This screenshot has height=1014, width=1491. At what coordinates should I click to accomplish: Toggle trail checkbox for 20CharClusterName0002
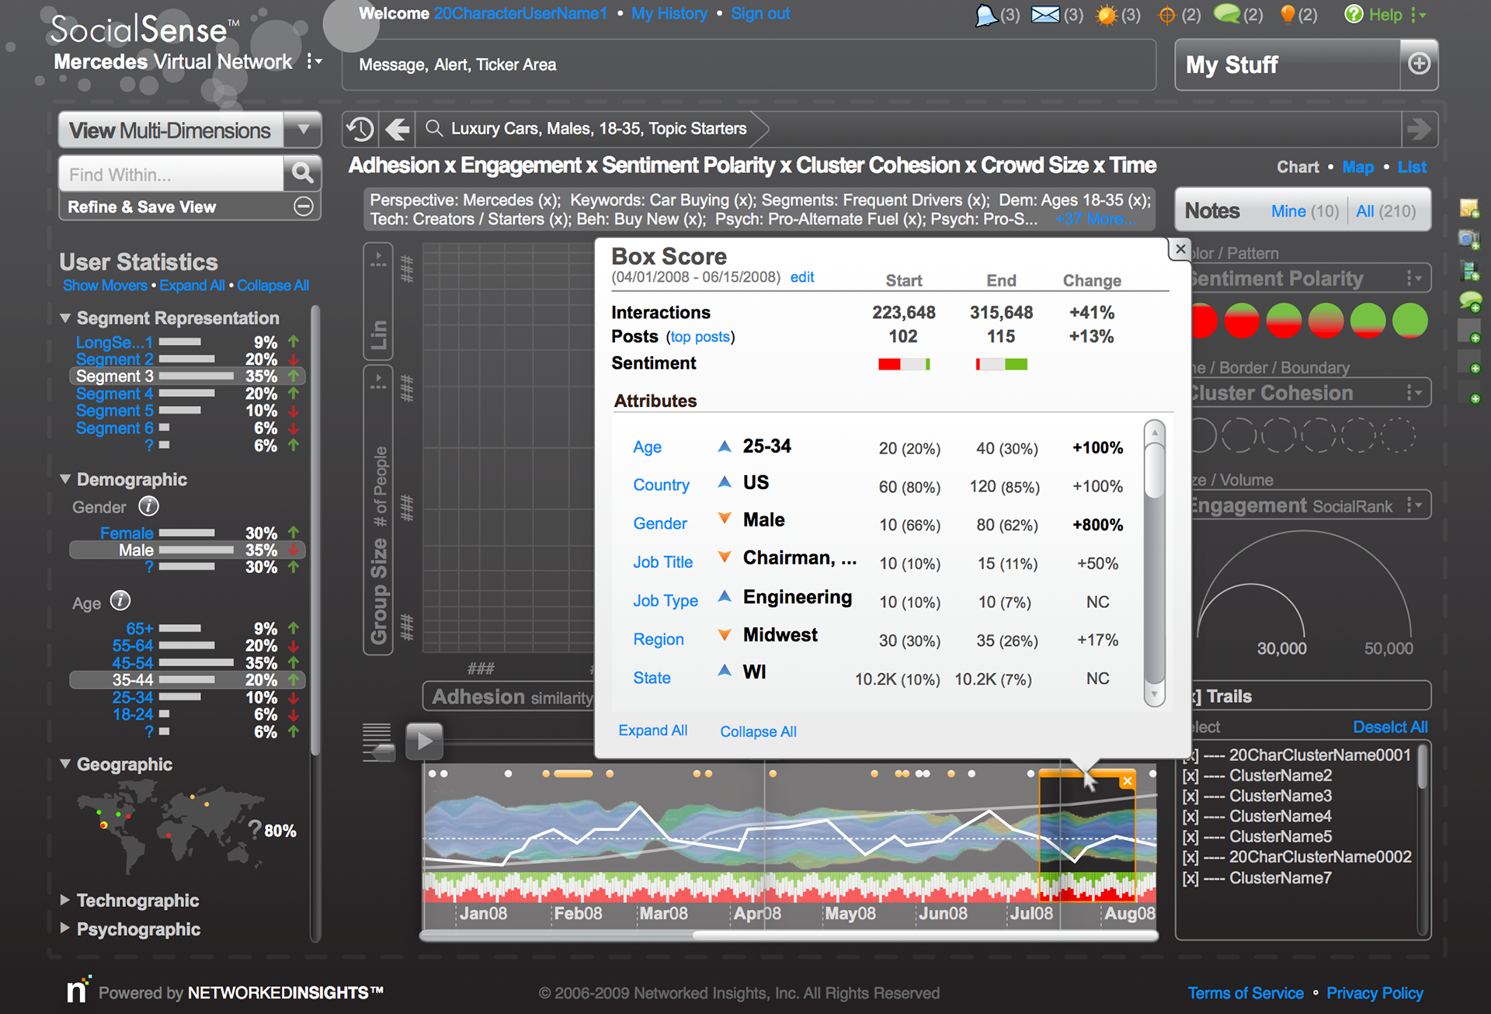[1190, 857]
